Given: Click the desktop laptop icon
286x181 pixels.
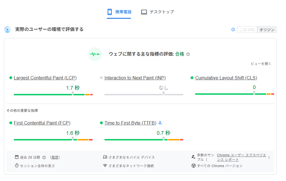Looking at the screenshot, I should [144, 12].
